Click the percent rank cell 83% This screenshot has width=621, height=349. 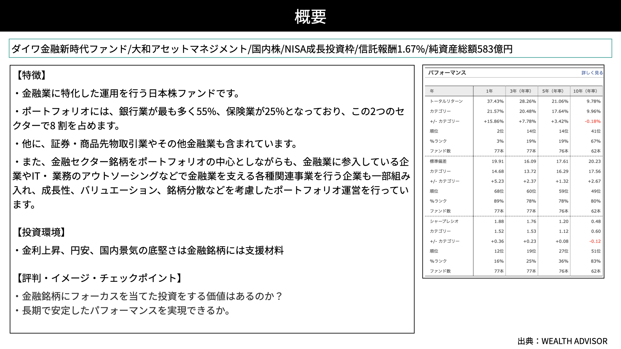click(596, 261)
